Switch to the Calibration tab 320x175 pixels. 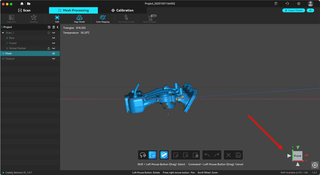122,10
